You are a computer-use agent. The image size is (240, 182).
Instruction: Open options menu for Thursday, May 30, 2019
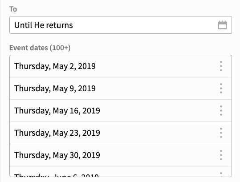[x=221, y=155]
